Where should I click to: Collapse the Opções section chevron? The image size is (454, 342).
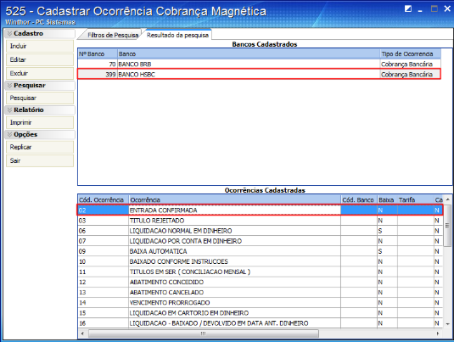coord(10,135)
